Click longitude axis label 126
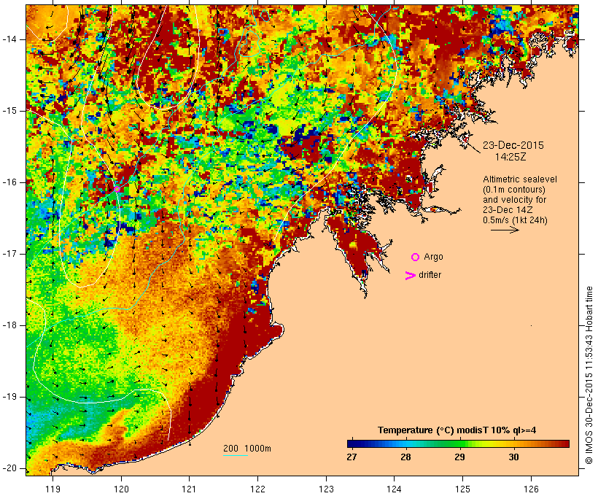The width and height of the screenshot is (598, 496). [531, 489]
